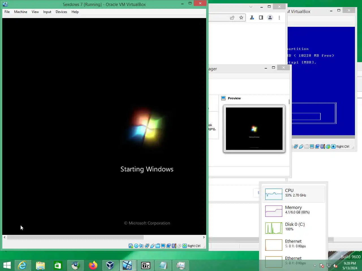Click the hard disk activity icon in Sexdows 7 status bar
Screen dimensions: 362x271
coord(131,246)
